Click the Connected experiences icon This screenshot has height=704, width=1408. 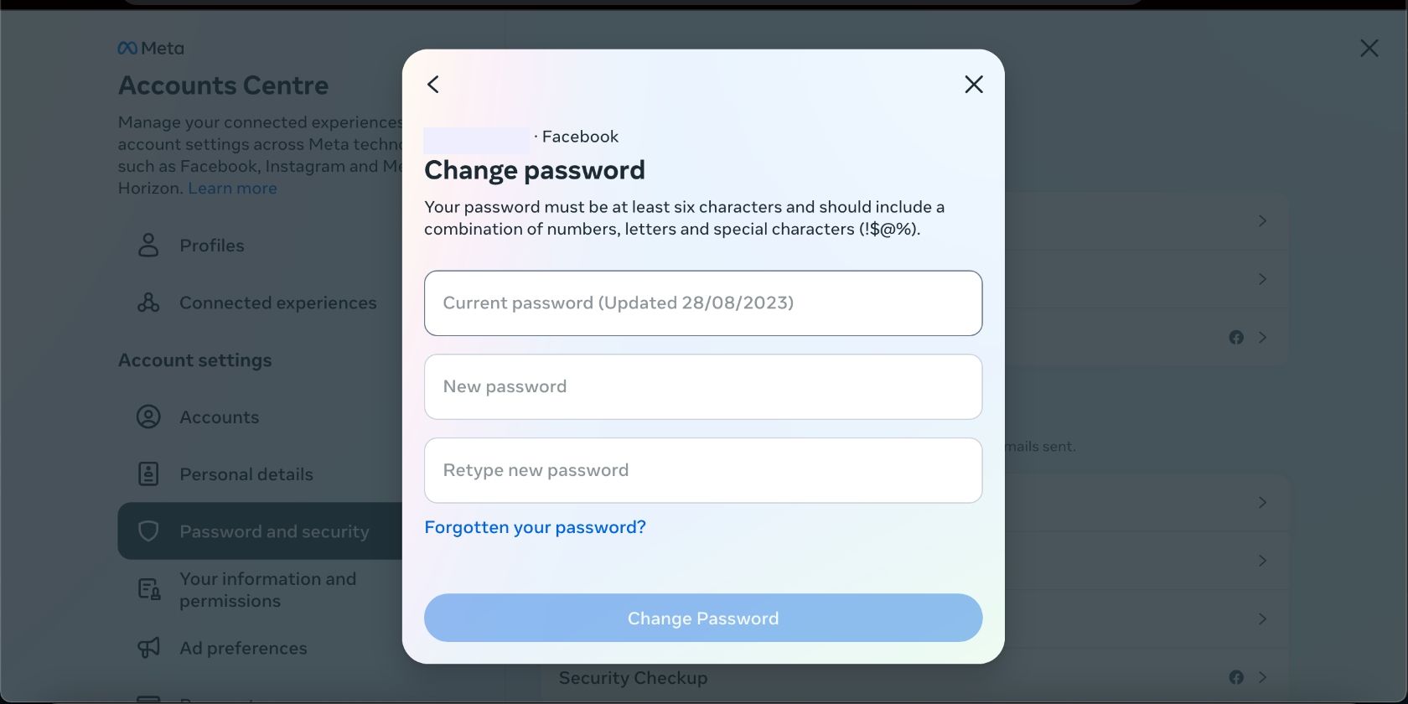(148, 303)
